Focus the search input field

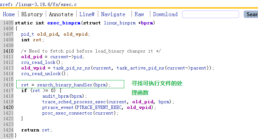tap(210, 14)
